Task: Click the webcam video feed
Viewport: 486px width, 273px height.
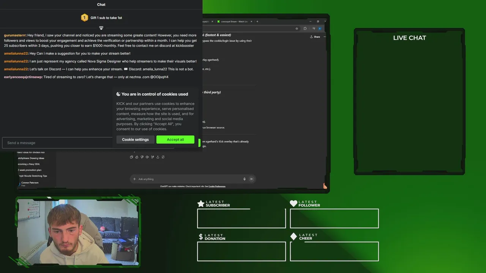Action: [x=78, y=232]
